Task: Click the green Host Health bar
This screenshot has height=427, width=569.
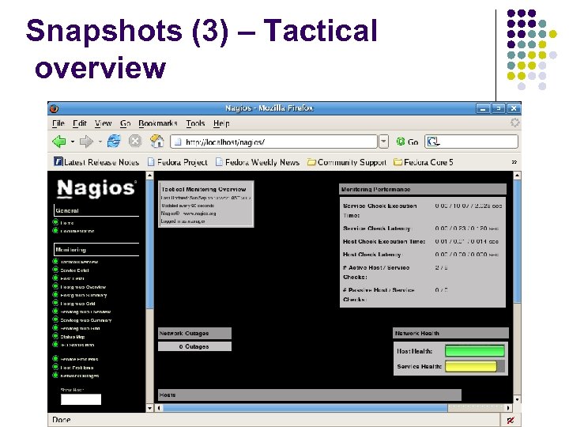Action: coord(475,351)
